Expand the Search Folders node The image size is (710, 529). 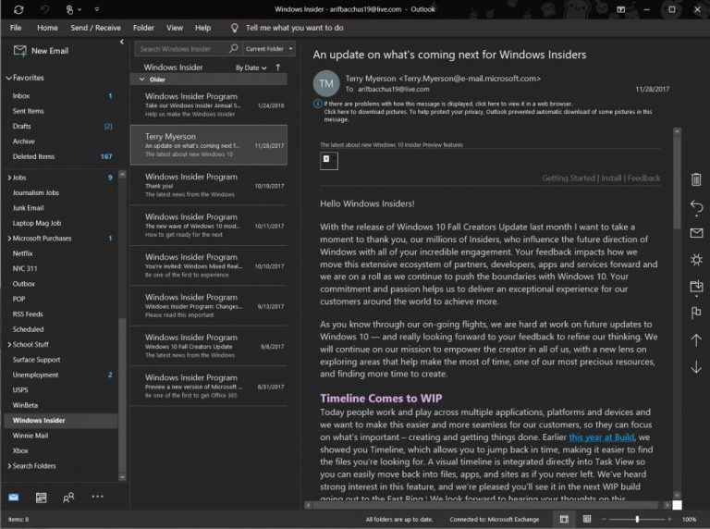pos(9,466)
